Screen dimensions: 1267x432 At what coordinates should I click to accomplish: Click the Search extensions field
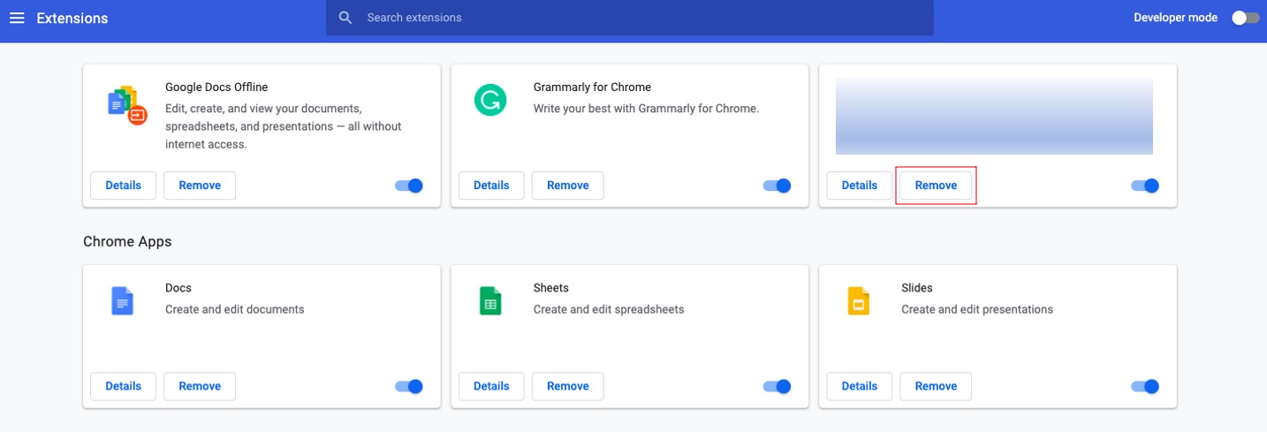pos(630,18)
